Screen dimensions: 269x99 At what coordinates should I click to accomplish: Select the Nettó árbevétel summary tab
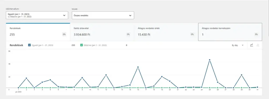[x=102, y=32]
